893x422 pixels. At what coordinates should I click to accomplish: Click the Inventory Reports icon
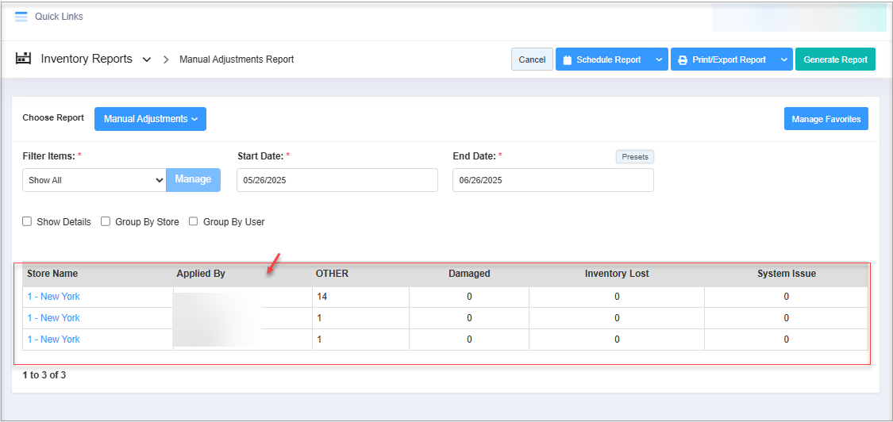pyautogui.click(x=23, y=59)
